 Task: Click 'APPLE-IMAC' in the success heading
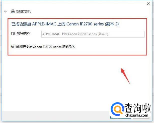click(x=44, y=24)
